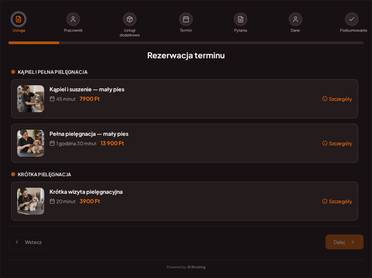Click the Podsumowanie step label
372x278 pixels.
[x=353, y=30]
